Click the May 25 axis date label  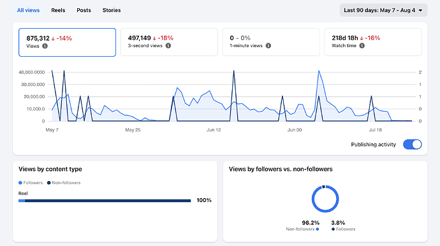coord(133,130)
